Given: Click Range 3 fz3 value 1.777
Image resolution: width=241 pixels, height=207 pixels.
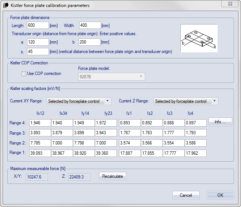Looking at the screenshot, I should [174, 133].
